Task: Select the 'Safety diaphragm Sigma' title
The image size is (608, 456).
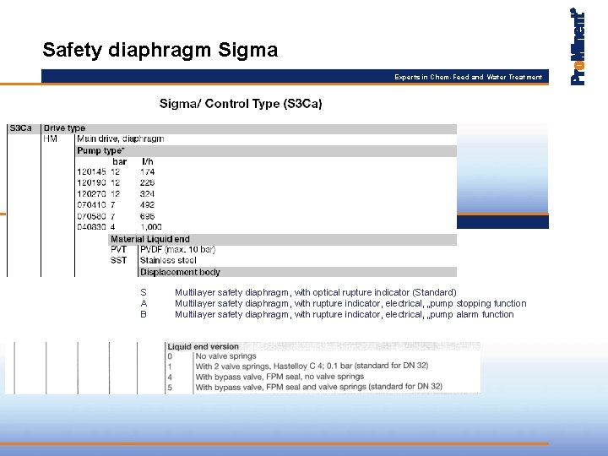Action: click(160, 50)
